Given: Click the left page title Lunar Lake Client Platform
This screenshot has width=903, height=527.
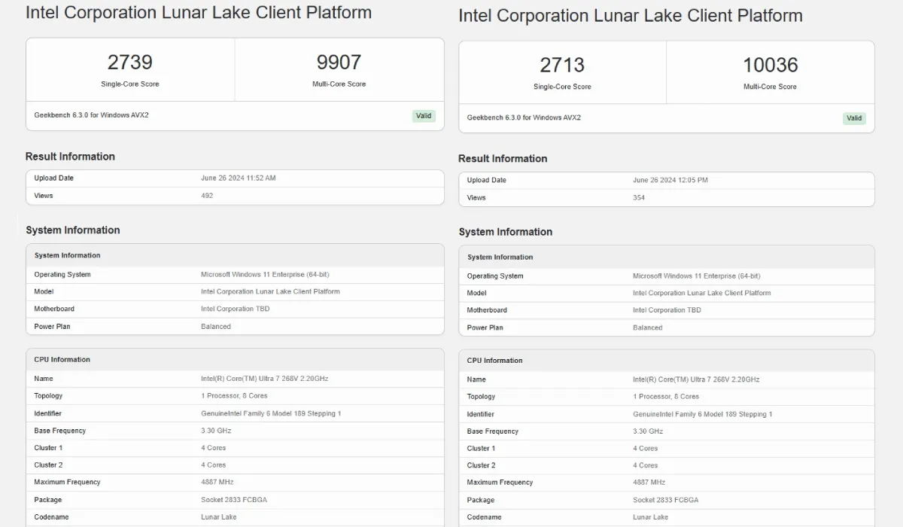Looking at the screenshot, I should coord(199,12).
